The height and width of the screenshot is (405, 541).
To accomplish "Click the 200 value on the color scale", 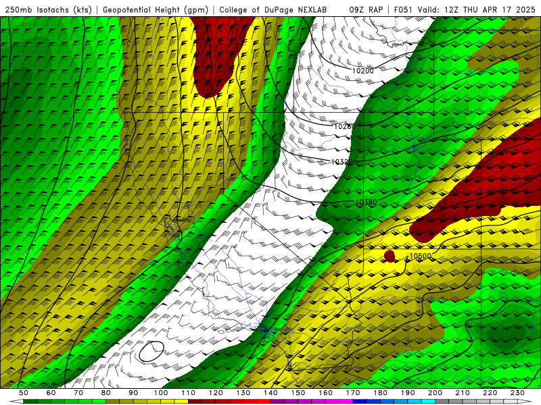I will pyautogui.click(x=435, y=393).
